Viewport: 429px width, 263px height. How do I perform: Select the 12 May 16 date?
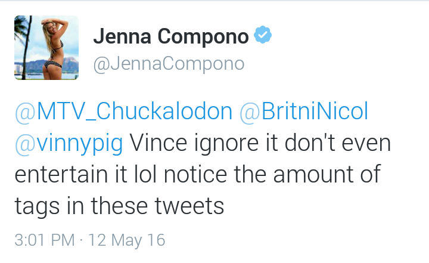[x=127, y=240]
